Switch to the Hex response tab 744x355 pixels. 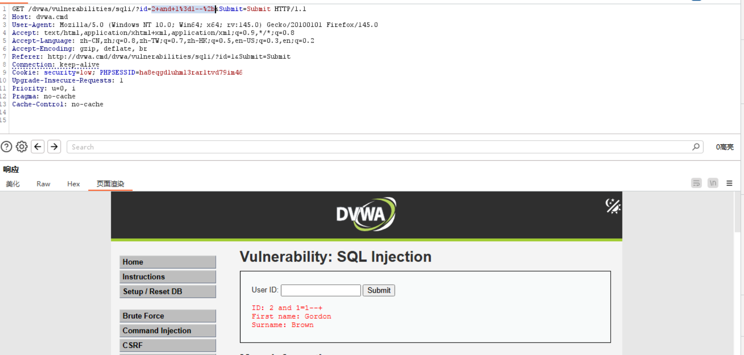point(73,184)
